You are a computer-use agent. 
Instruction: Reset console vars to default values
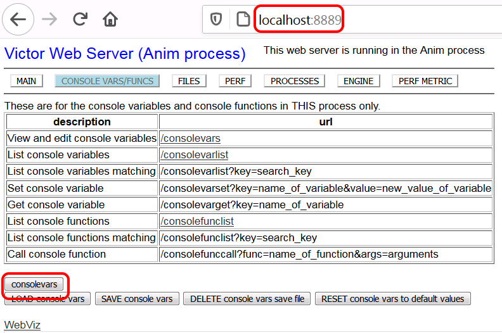point(393,299)
